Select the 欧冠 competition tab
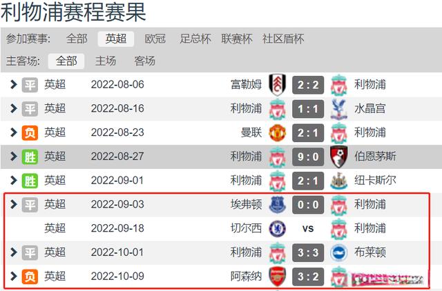The width and height of the screenshot is (442, 291). 155,39
